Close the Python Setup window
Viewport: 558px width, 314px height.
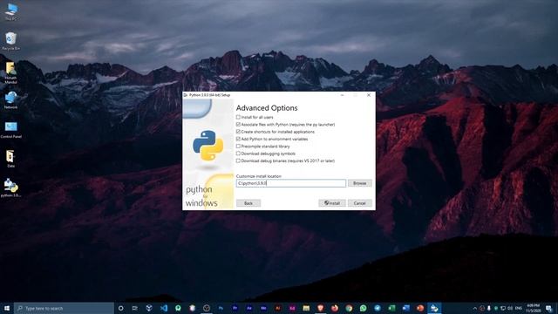click(369, 95)
